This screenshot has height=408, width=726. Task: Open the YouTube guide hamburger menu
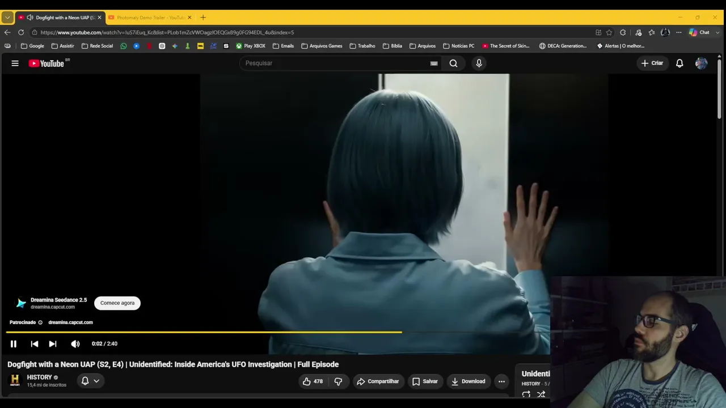(x=15, y=63)
